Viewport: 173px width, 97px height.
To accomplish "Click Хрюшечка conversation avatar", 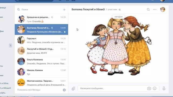I will pos(21,19).
